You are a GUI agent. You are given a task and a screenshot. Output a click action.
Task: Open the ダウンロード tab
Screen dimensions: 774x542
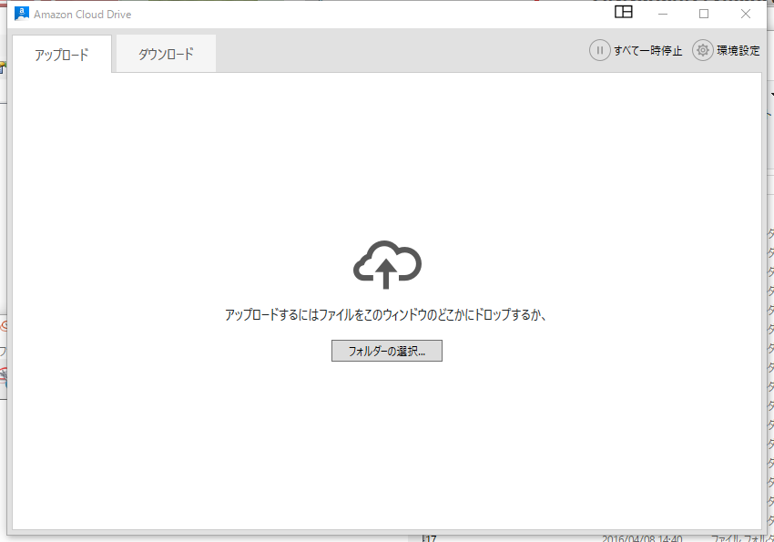(x=166, y=54)
